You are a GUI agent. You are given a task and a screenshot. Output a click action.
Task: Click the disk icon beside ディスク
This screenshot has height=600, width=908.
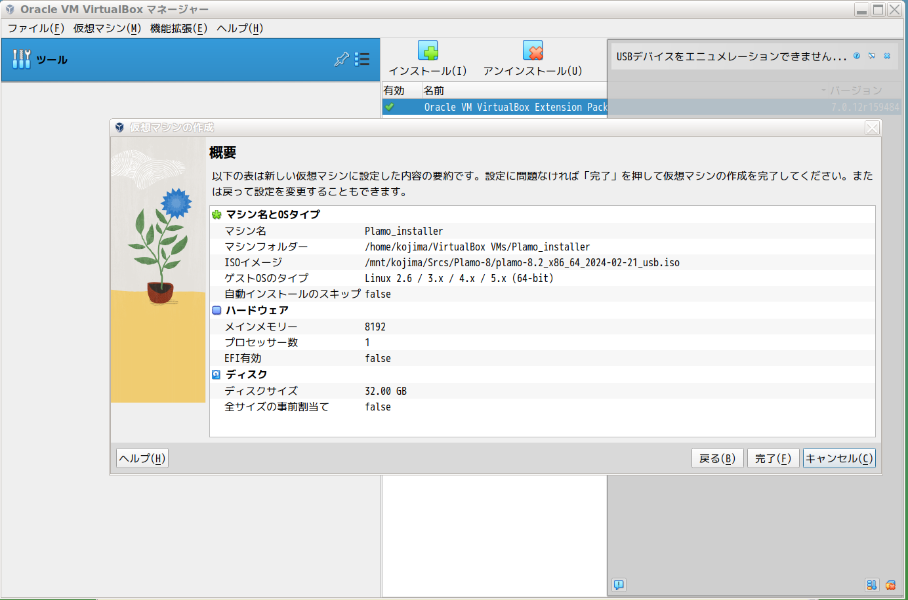(x=217, y=374)
